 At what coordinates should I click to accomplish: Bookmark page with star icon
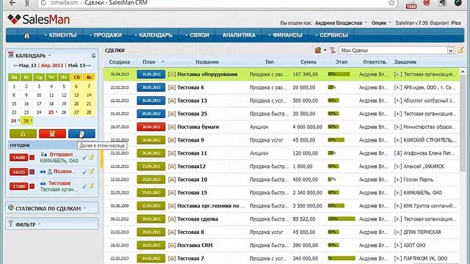[391, 3]
